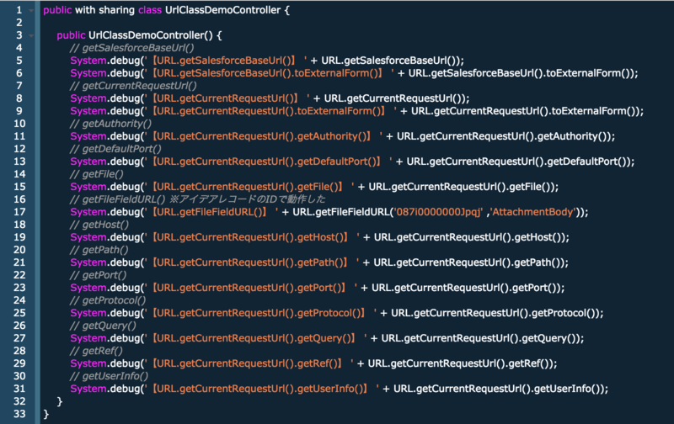Viewport: 674px width, 424px height.
Task: Click 'URL.getCurrentRequestUrl().getRef());' on line 29
Action: [x=463, y=363]
